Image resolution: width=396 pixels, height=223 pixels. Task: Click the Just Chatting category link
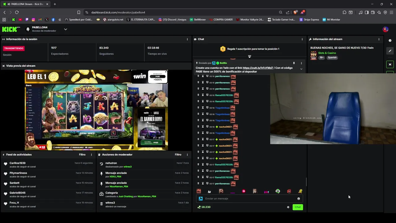point(126,196)
